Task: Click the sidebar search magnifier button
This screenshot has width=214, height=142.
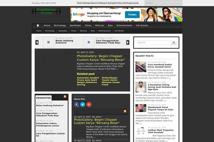Action: (x=174, y=43)
